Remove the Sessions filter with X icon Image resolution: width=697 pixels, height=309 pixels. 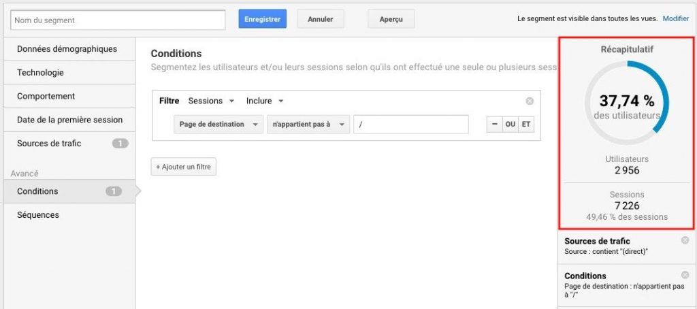[530, 101]
